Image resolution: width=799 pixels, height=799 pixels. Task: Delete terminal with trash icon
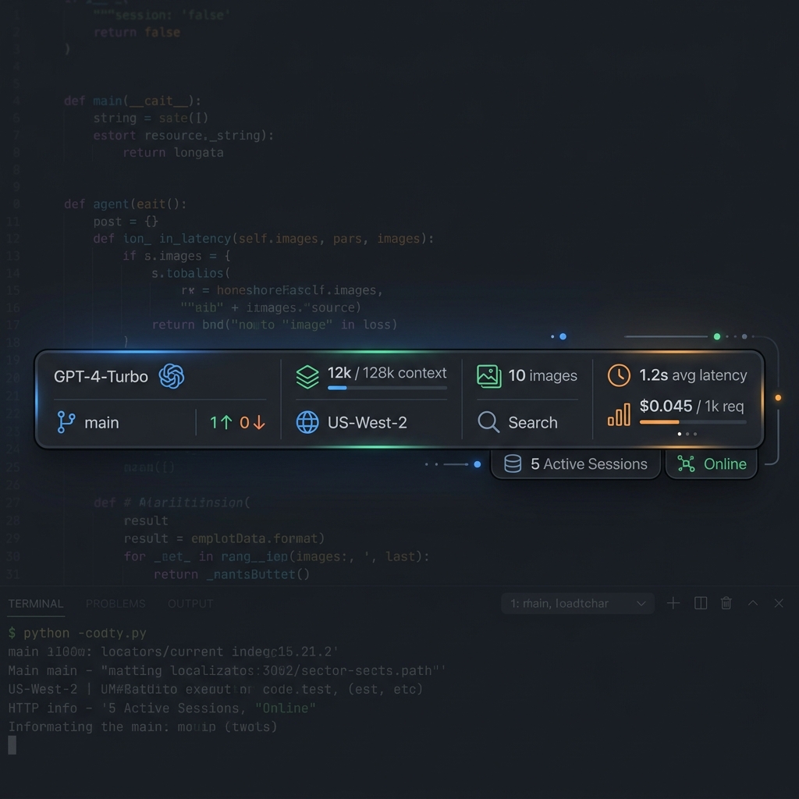pyautogui.click(x=726, y=603)
